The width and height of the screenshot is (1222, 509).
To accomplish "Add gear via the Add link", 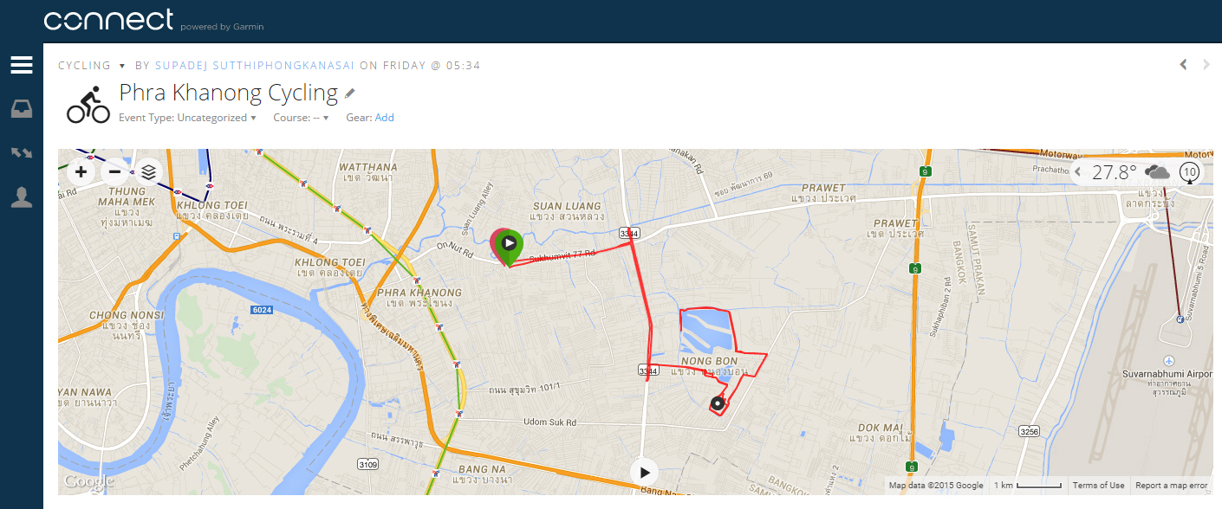I will coord(384,118).
